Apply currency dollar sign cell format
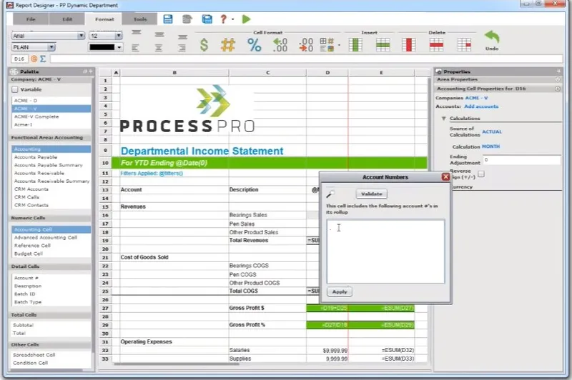 204,45
